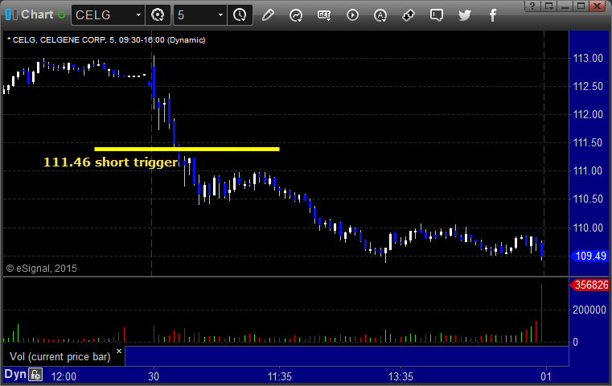Open the symbol settings gear icon

[158, 14]
